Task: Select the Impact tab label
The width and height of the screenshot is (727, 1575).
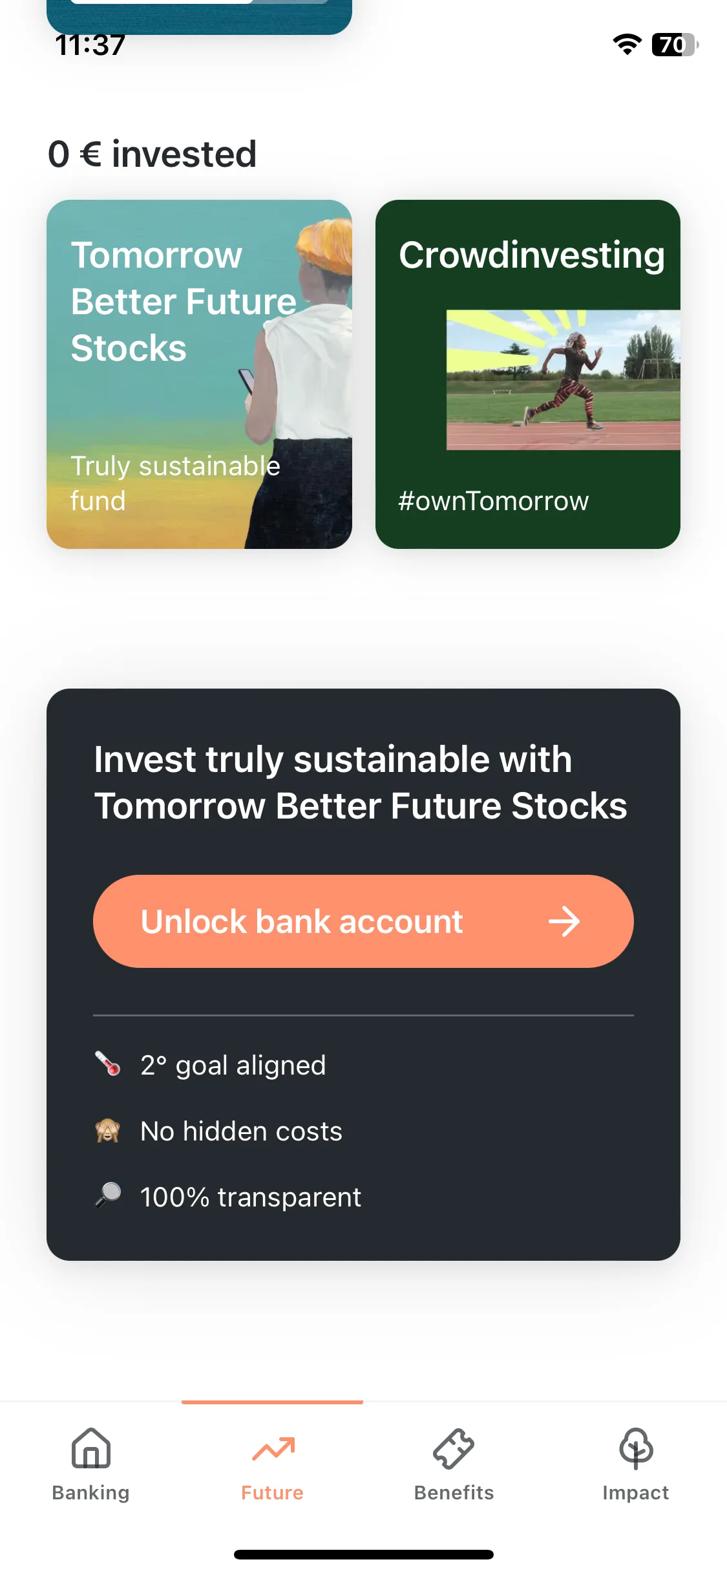Action: pos(636,1492)
